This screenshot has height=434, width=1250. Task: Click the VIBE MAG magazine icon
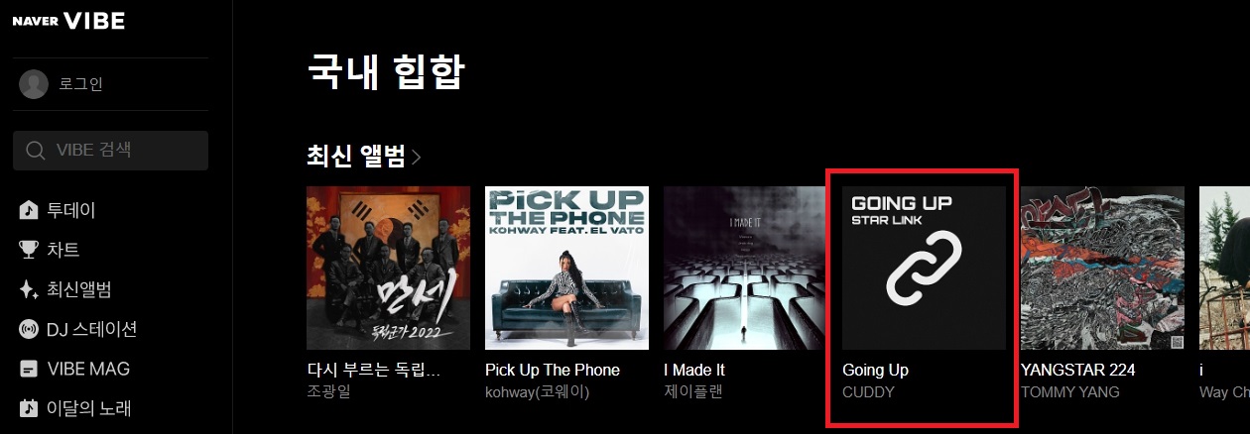point(29,369)
